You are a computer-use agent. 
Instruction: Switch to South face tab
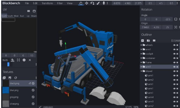[10, 16]
